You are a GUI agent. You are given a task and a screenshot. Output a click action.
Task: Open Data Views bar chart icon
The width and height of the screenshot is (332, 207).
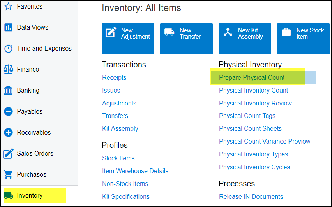click(x=8, y=28)
